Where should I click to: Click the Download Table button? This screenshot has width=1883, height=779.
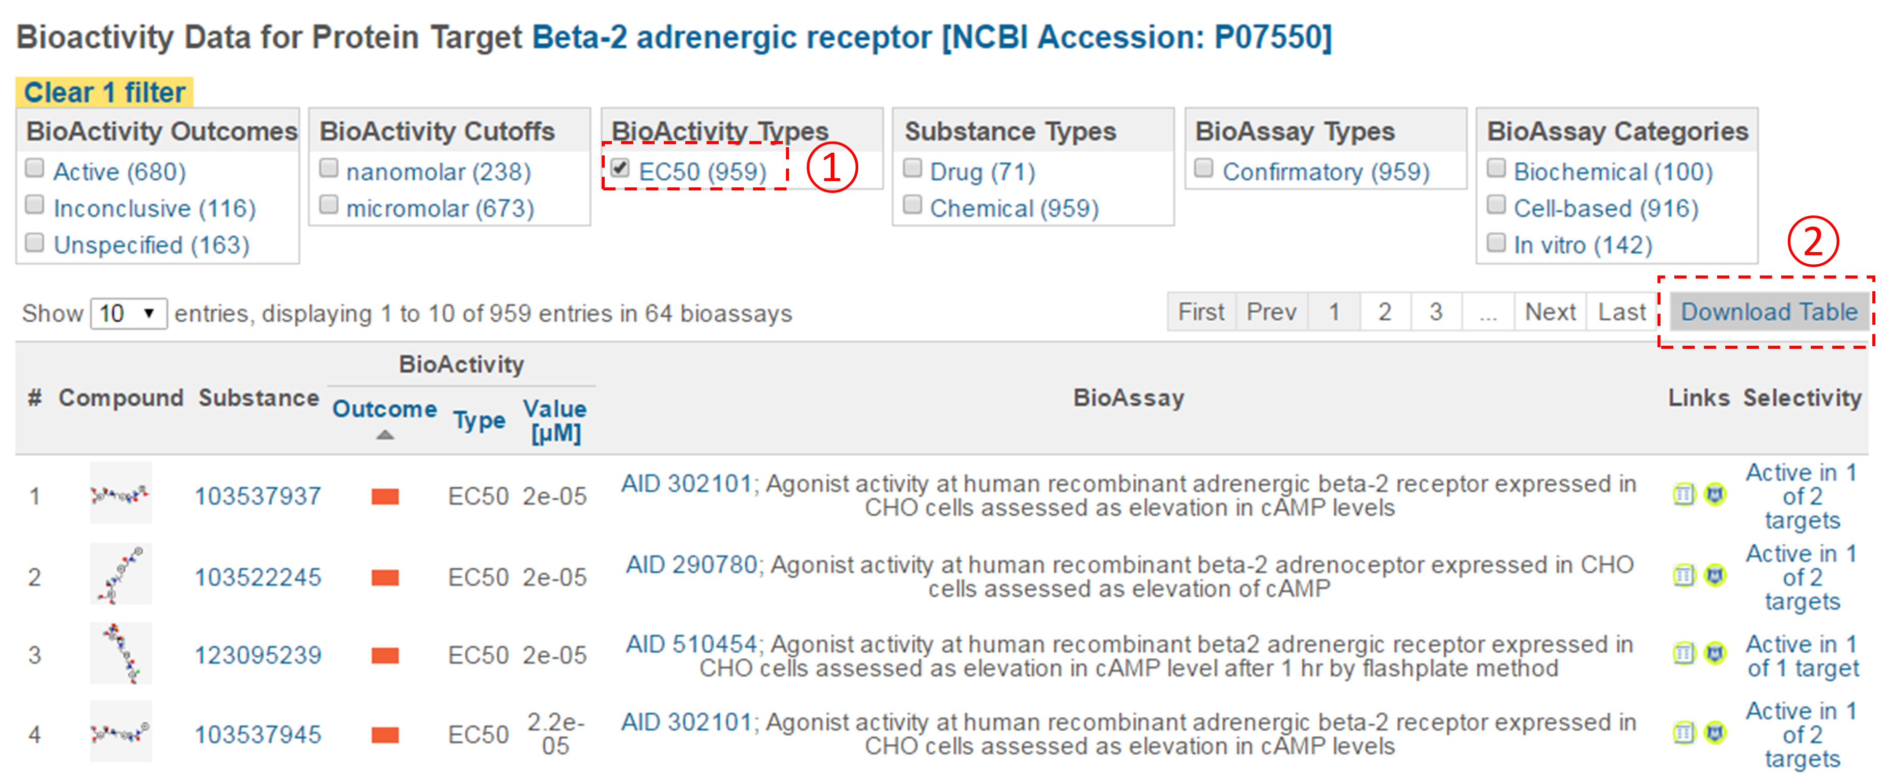(1768, 312)
